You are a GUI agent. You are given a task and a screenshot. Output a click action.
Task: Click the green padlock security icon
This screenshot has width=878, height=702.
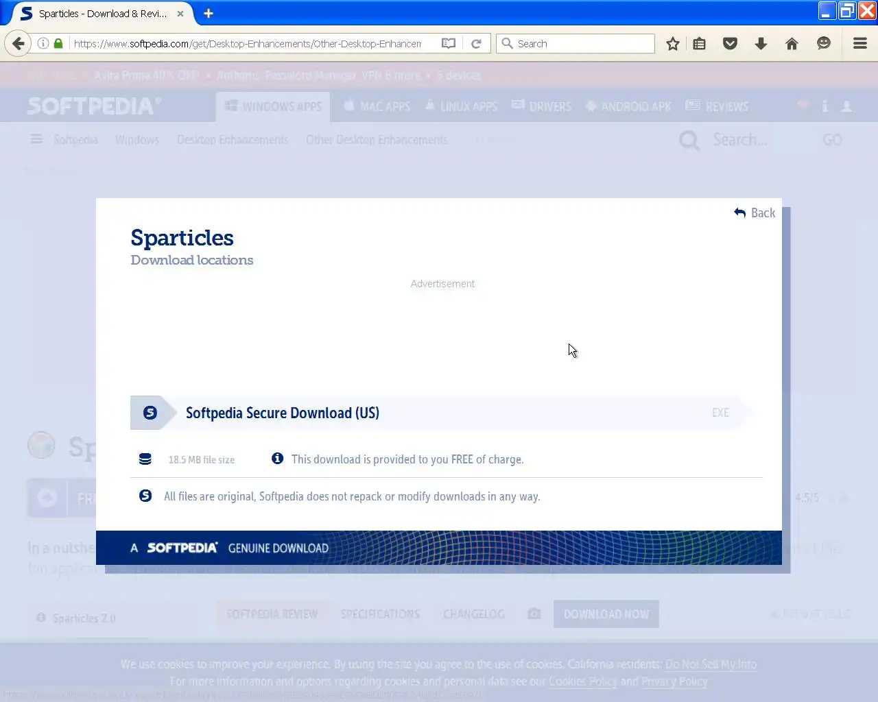(58, 43)
